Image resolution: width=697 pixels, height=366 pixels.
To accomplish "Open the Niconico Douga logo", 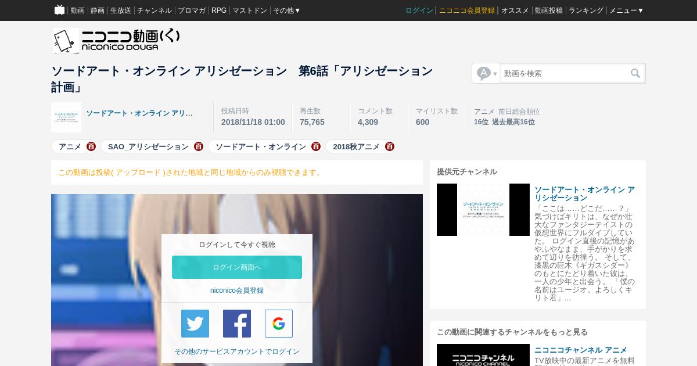I will (117, 41).
